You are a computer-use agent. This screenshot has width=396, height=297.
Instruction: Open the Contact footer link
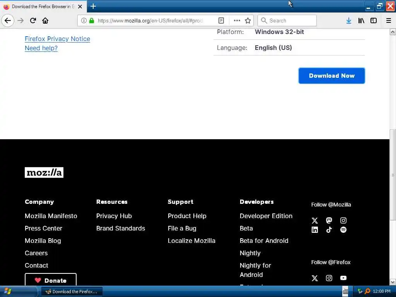(x=36, y=265)
